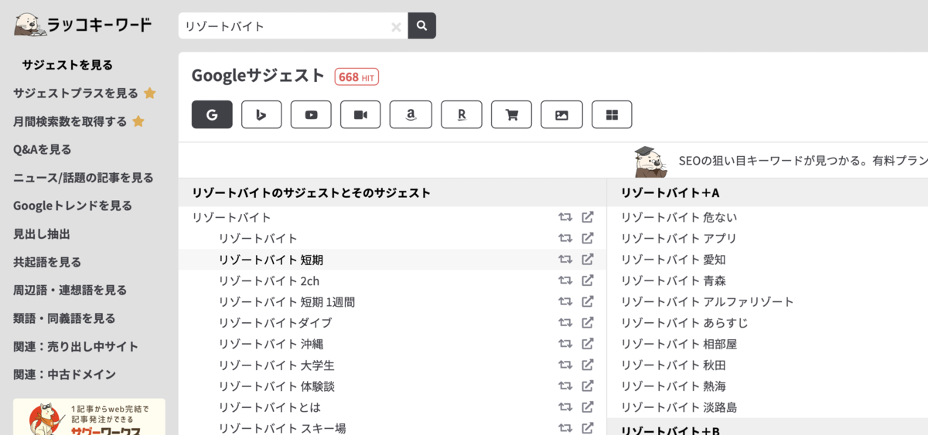
Task: Click リゾートバイト 大学生 keyword text
Action: tap(276, 365)
